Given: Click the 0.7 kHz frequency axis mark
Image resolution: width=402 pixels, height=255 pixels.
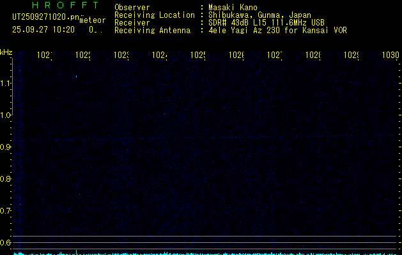Looking at the screenshot, I should (6, 210).
